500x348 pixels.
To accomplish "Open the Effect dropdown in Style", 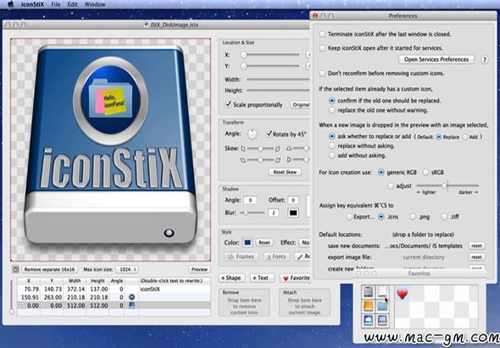I will coord(304,243).
